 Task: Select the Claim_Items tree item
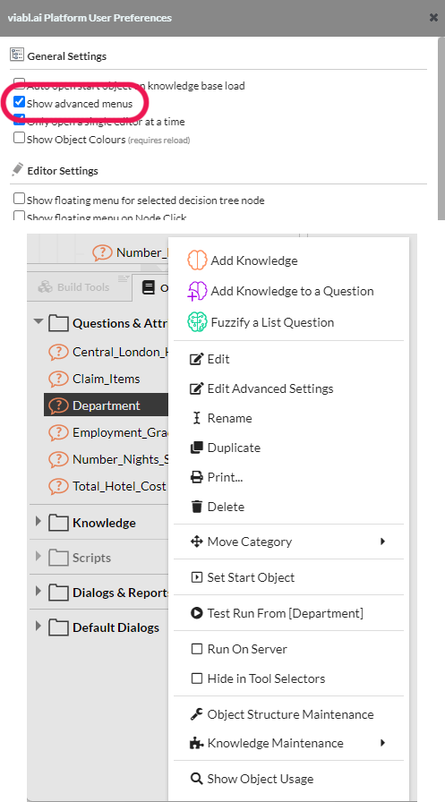pyautogui.click(x=106, y=379)
